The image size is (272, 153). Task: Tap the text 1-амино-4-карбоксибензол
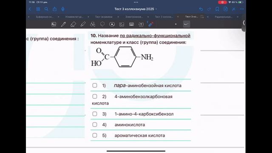point(144,114)
